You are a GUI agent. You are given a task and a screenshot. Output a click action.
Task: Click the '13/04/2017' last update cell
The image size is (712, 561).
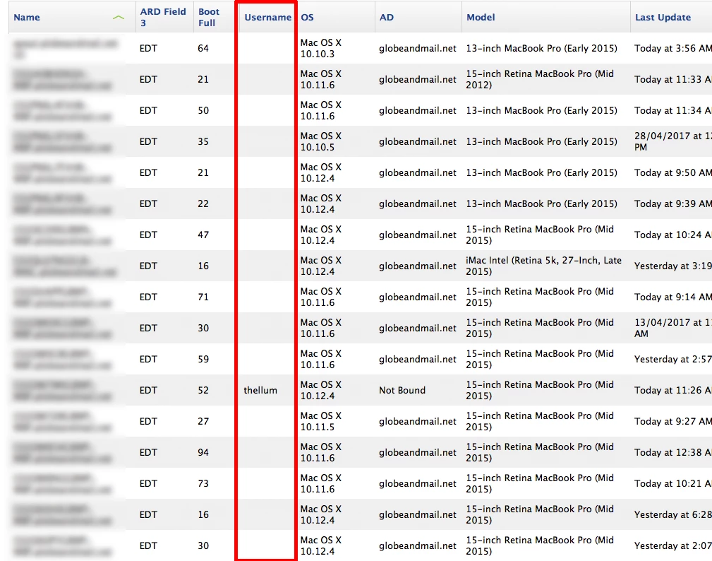pyautogui.click(x=673, y=328)
